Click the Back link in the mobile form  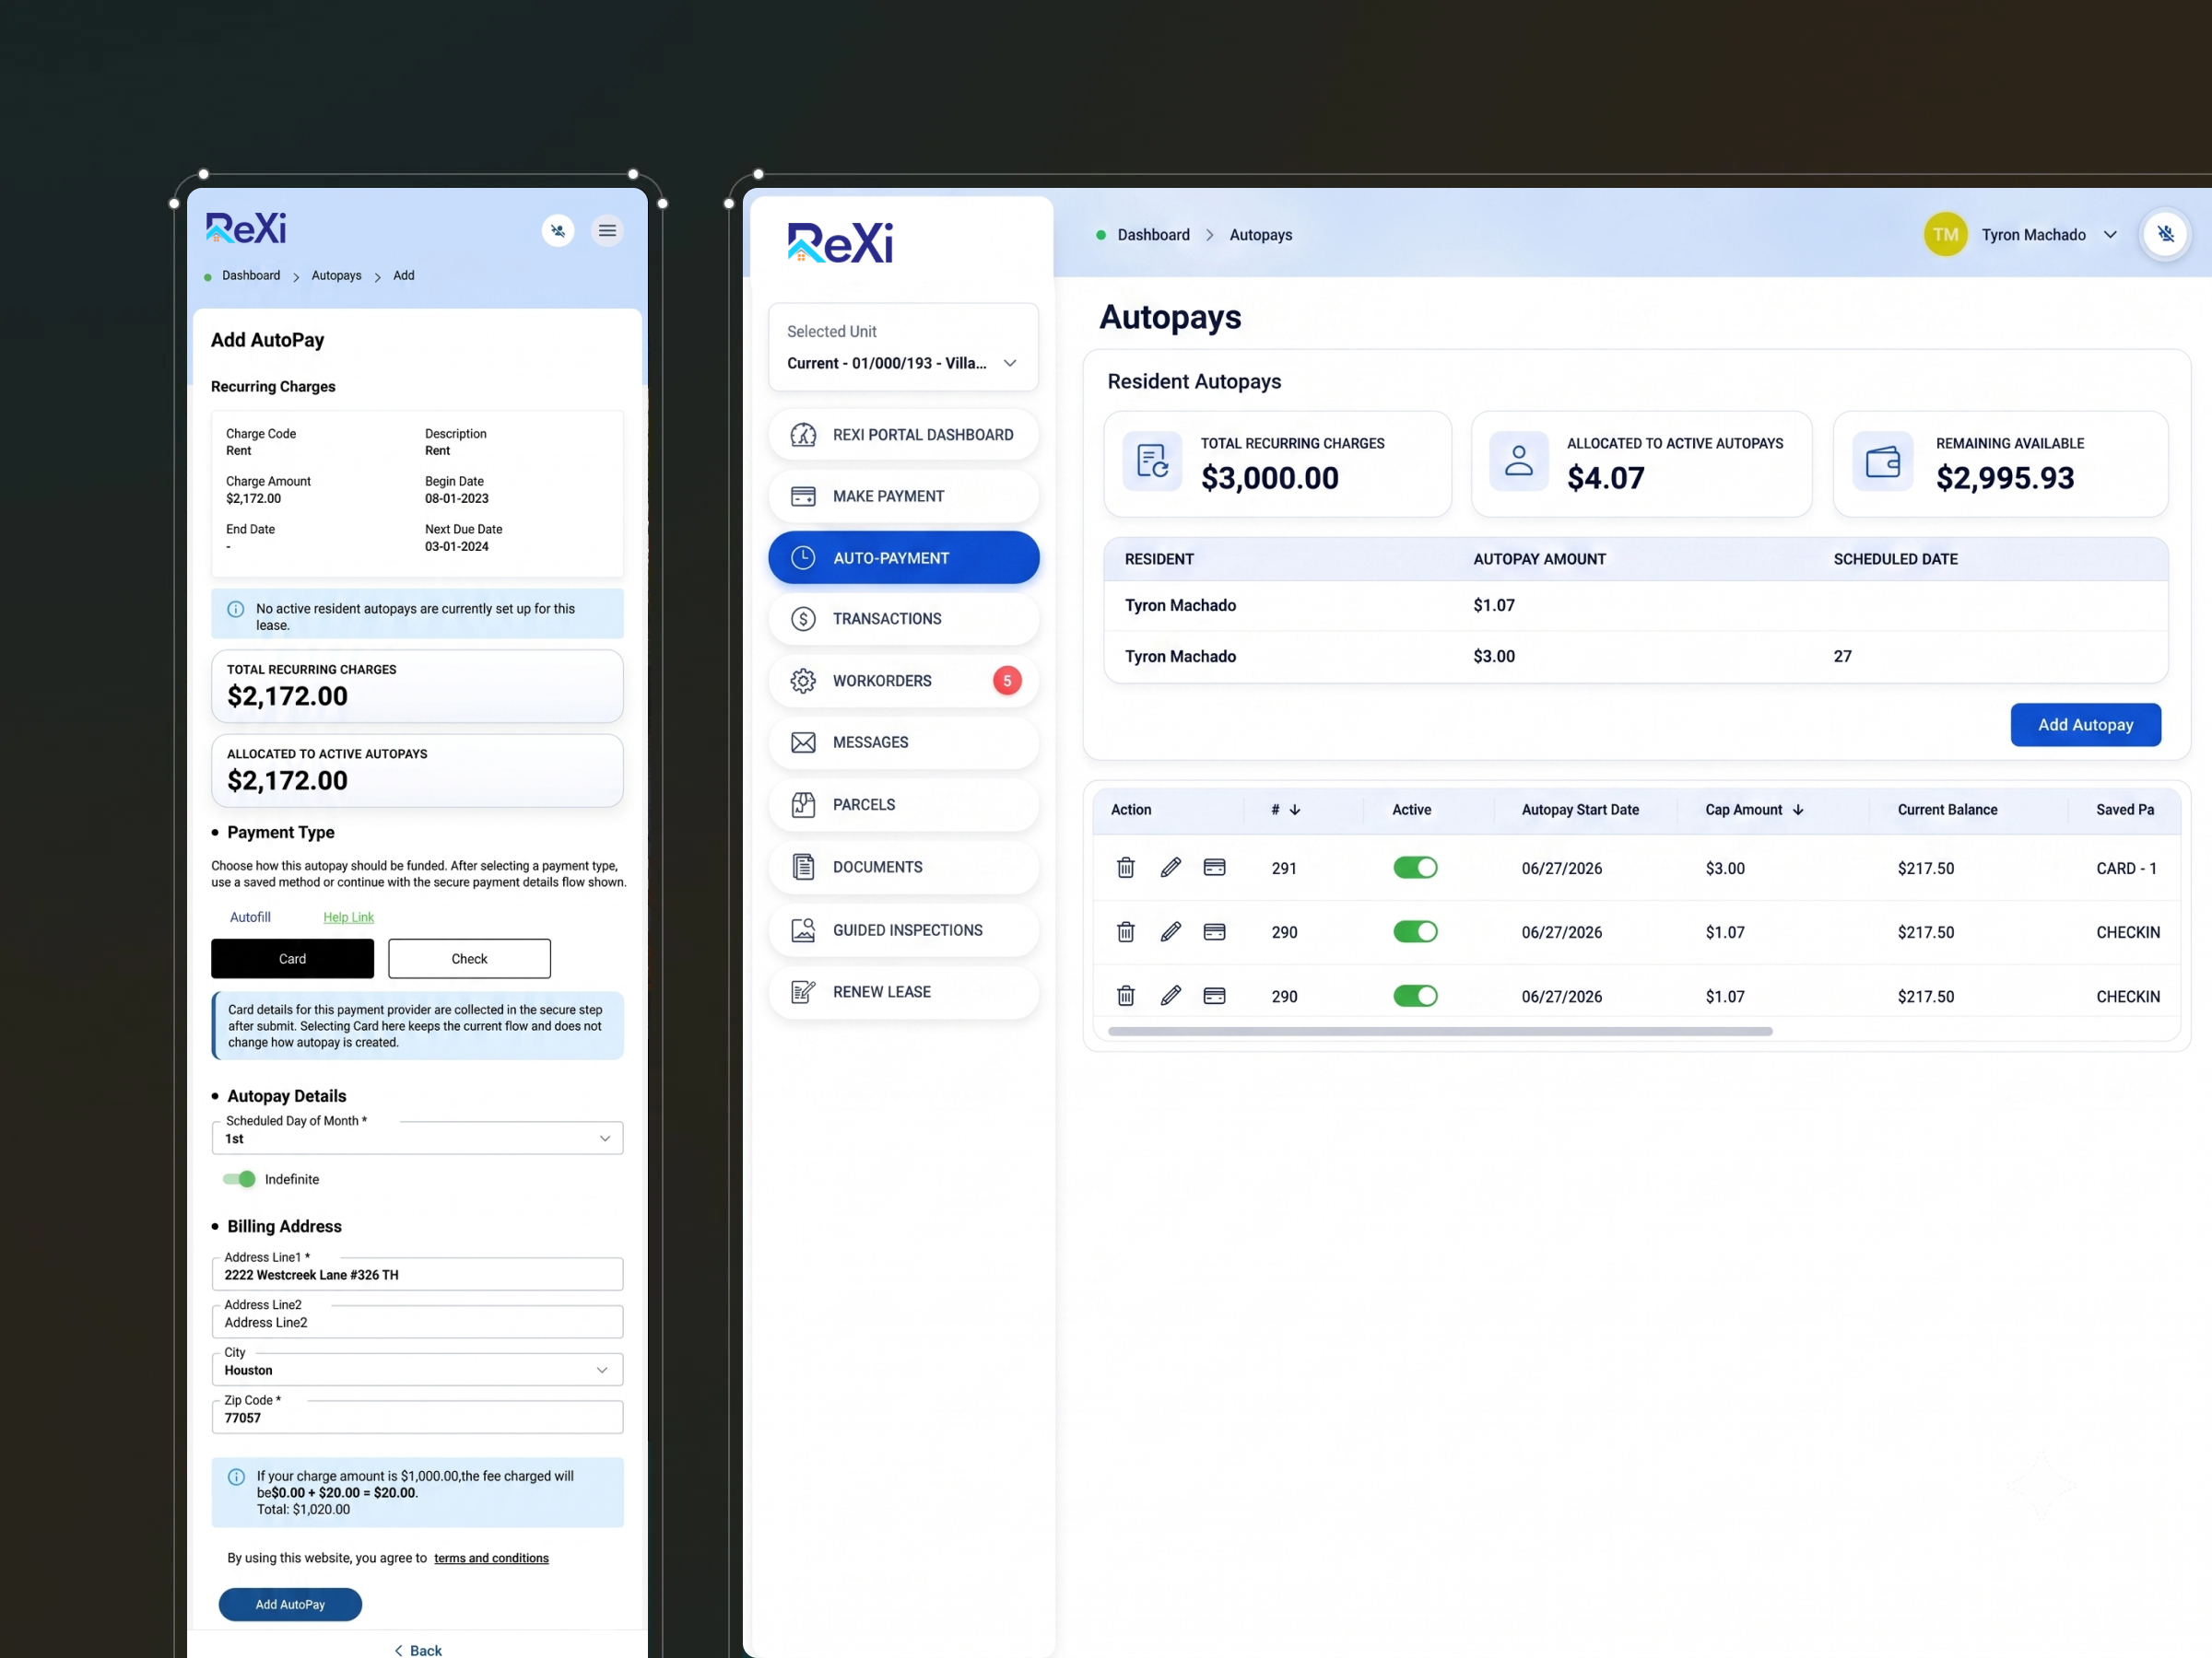pos(417,1650)
